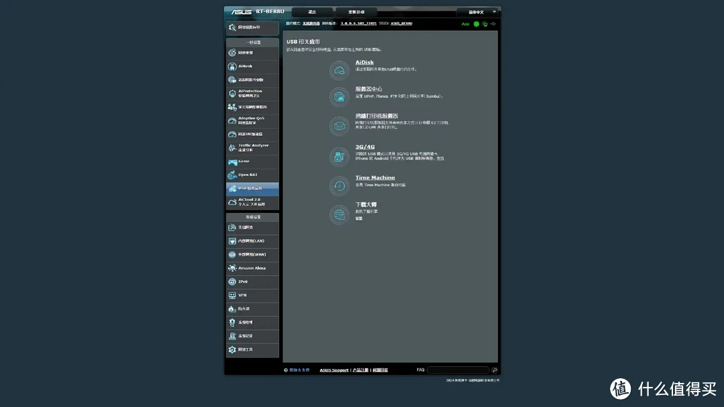The image size is (724, 407).
Task: Open the UU accelerator sidebar item
Action: pyautogui.click(x=252, y=134)
